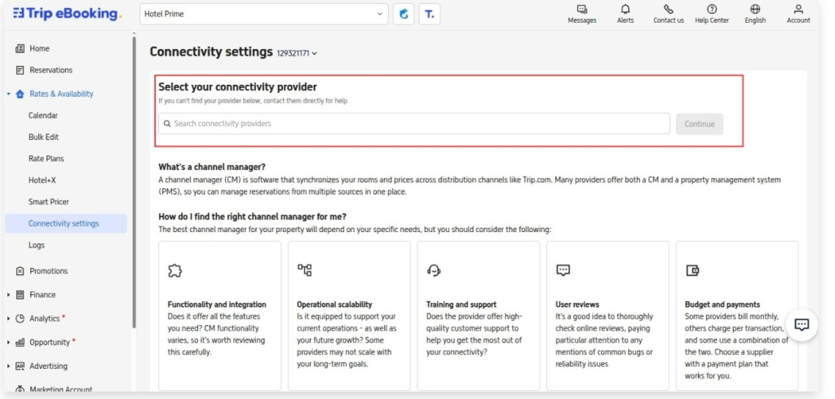The height and width of the screenshot is (399, 835).
Task: Open the Account profile icon
Action: click(x=798, y=9)
